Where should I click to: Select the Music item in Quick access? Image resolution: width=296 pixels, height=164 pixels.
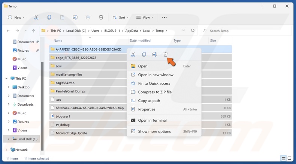pyautogui.click(x=19, y=59)
